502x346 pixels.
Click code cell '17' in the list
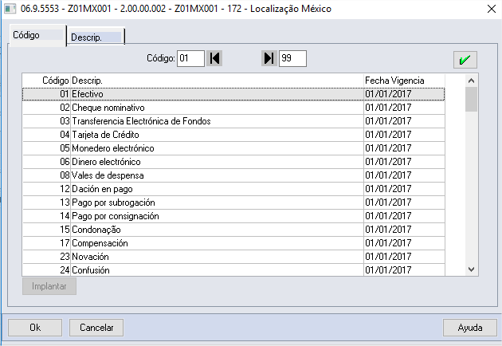click(x=46, y=243)
